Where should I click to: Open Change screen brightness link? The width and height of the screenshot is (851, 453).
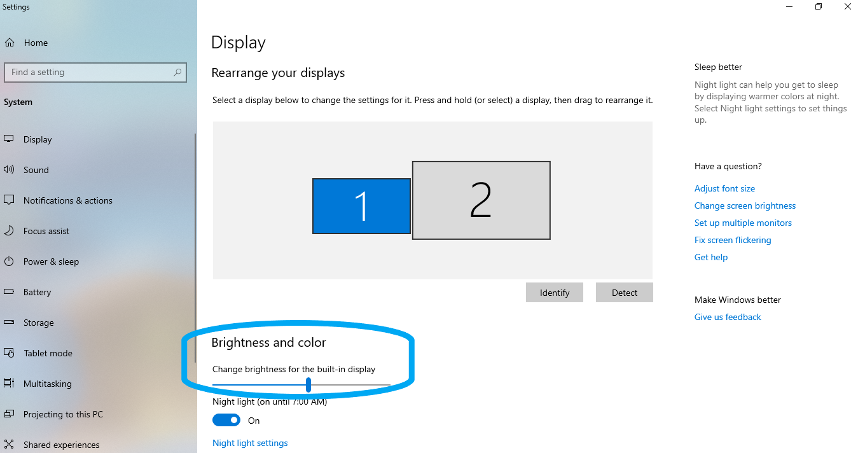(x=745, y=206)
